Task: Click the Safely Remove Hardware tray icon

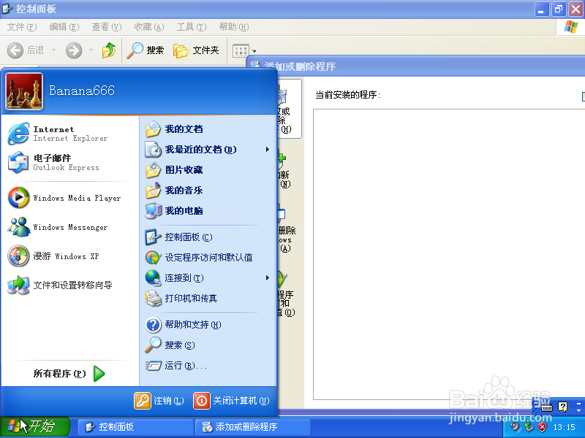Action: tap(529, 427)
